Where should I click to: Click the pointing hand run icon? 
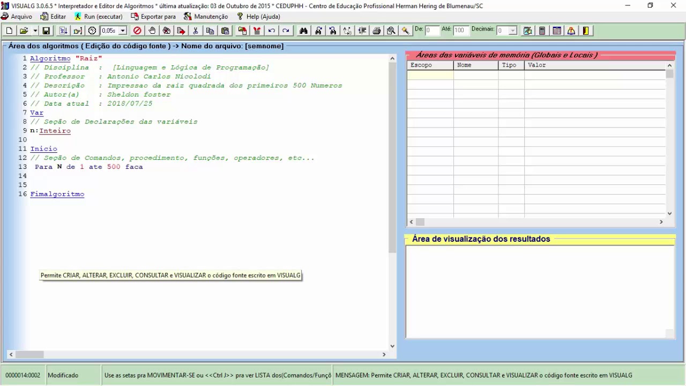tap(78, 31)
